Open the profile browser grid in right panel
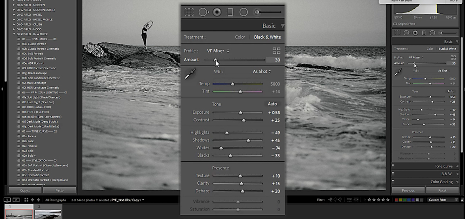The width and height of the screenshot is (465, 219). 454,57
